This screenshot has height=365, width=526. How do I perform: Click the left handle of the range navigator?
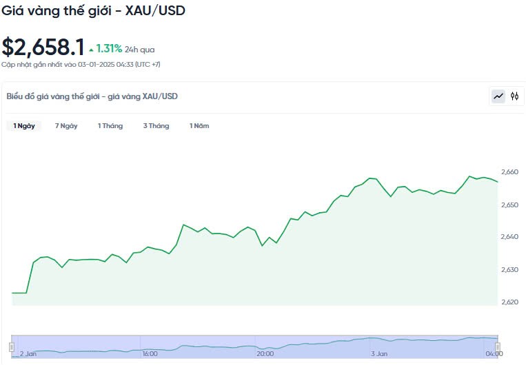[12, 346]
